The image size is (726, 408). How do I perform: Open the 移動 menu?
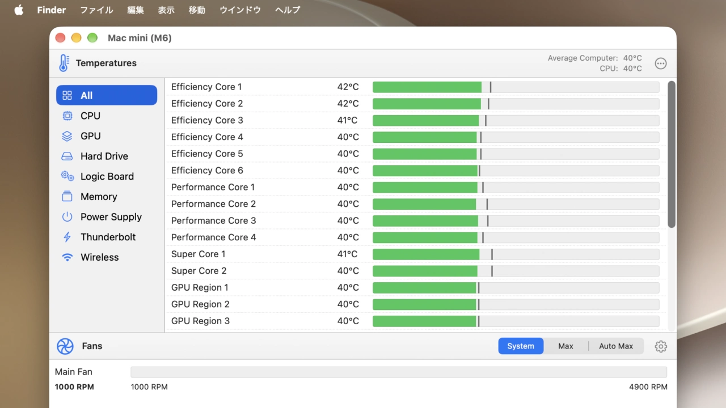point(197,10)
